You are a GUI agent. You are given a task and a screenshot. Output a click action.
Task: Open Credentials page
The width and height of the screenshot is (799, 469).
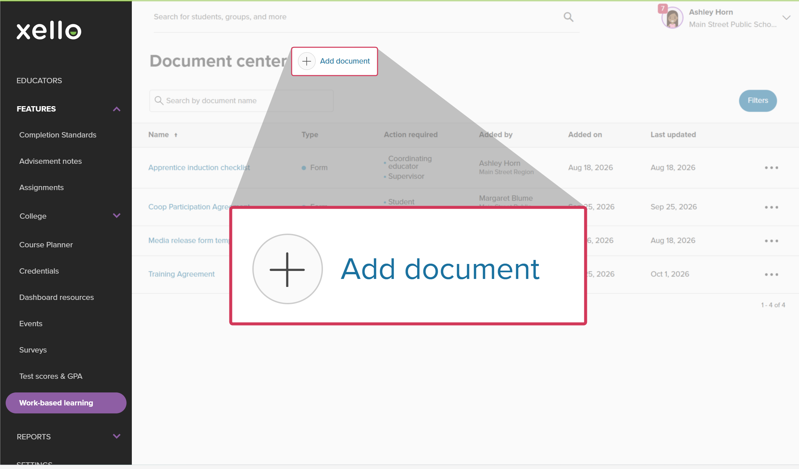tap(39, 271)
